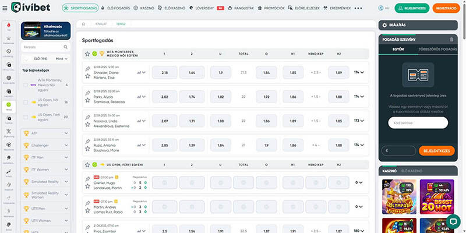Open the favorites star in sidebar
466x233 pixels.
[9, 39]
